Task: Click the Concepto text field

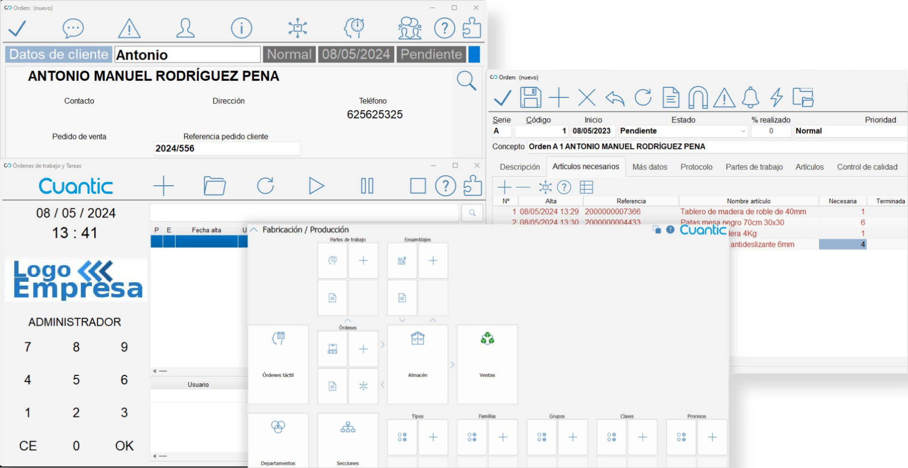Action: [x=717, y=147]
